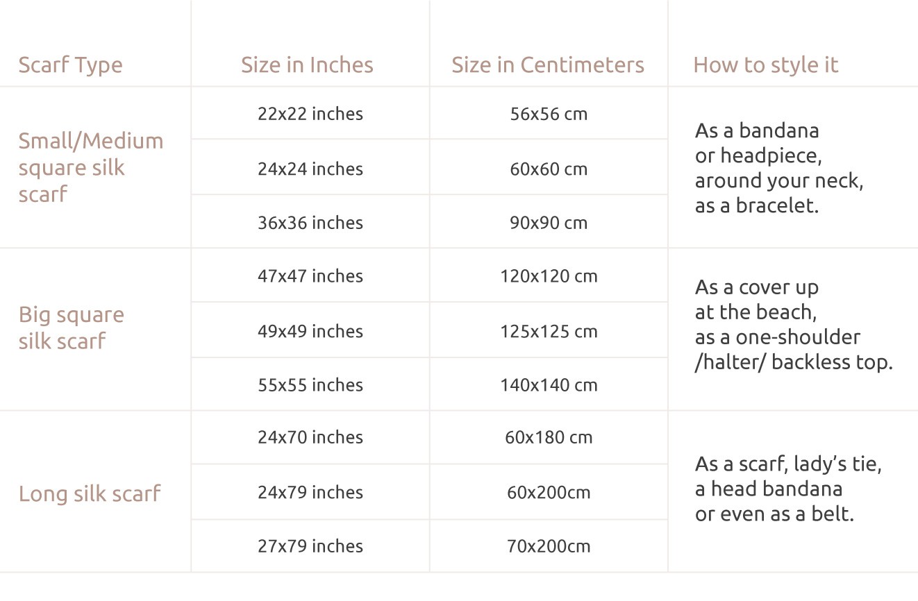The image size is (918, 601).
Task: Click the 125x125 cm cell
Action: (549, 332)
